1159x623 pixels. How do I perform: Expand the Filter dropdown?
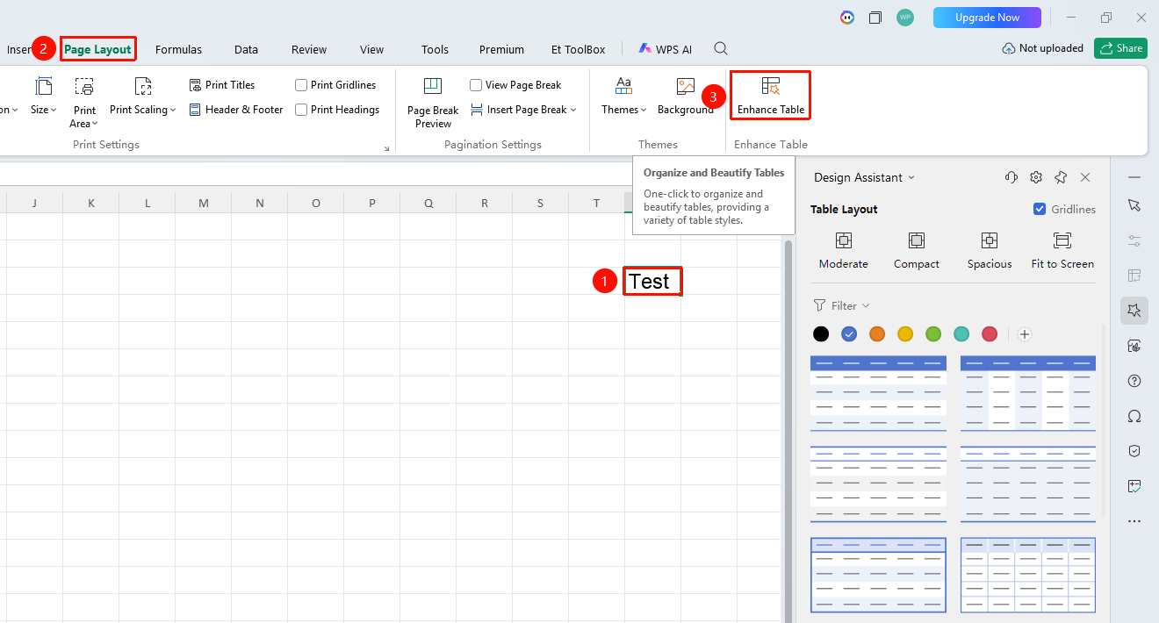point(842,305)
